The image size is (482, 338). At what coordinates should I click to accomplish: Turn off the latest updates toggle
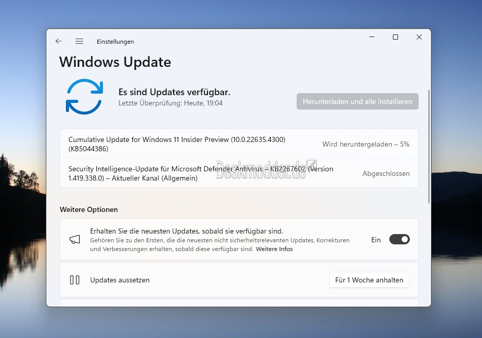[399, 239]
